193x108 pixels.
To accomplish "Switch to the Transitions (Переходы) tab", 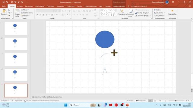I will 50,6.
